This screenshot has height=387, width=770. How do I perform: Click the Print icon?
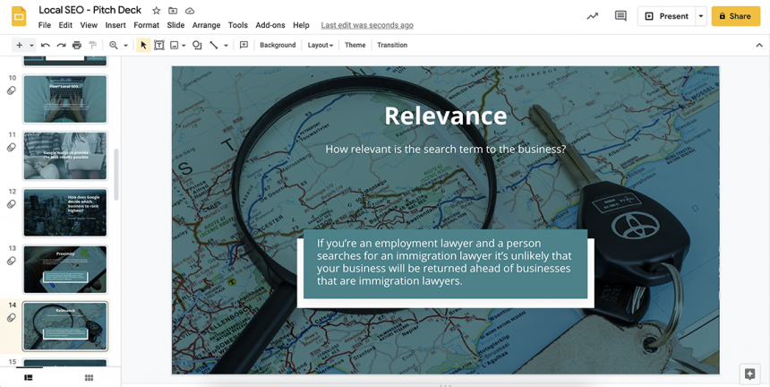77,45
